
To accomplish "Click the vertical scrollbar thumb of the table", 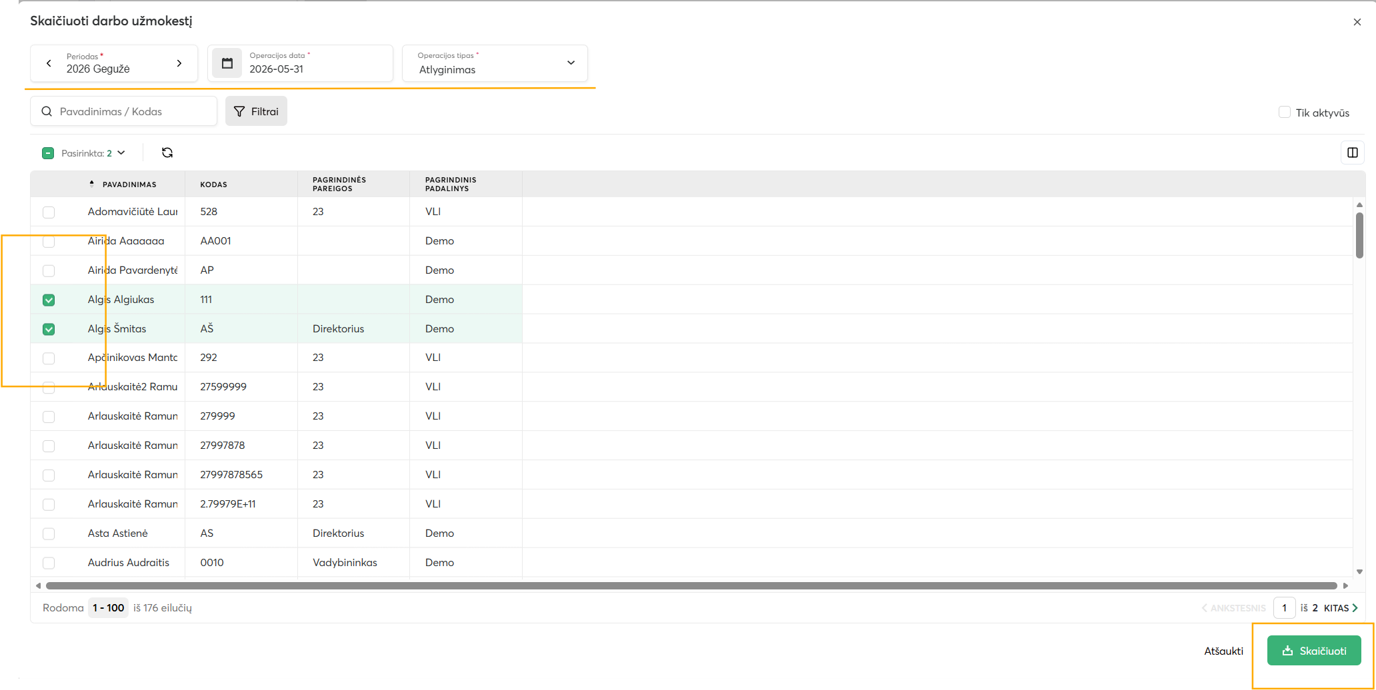I will [1359, 235].
